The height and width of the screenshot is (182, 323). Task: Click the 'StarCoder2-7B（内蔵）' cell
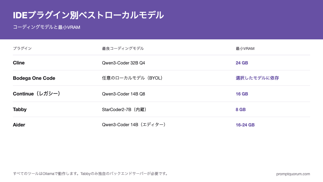(125, 109)
